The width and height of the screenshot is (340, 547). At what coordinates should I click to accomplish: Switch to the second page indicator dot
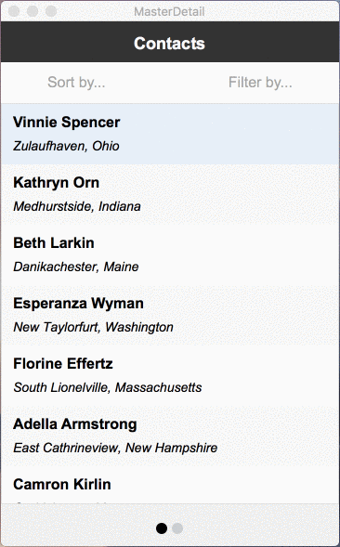[x=177, y=528]
